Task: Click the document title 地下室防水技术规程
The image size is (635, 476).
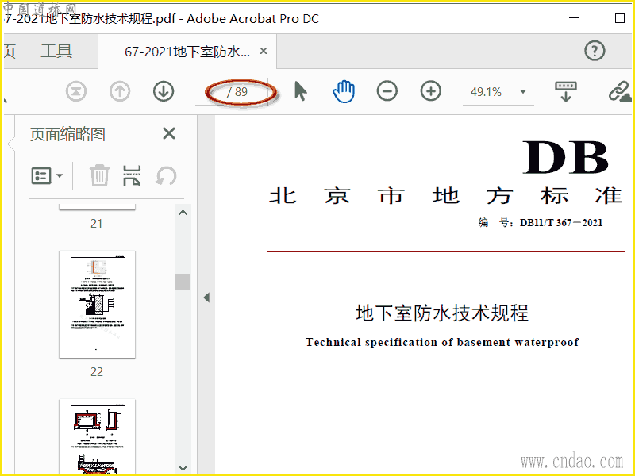Action: (442, 313)
